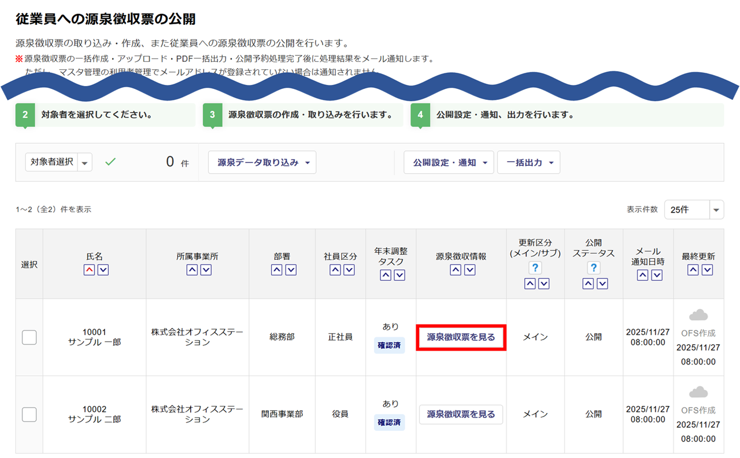The width and height of the screenshot is (740, 458).
Task: Click 源泉徴収票を見る for employee 10001
Action: coord(461,337)
